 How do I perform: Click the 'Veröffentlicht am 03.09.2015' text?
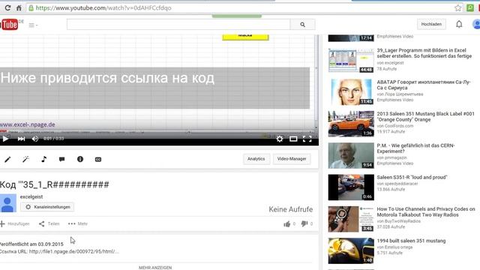coord(31,244)
